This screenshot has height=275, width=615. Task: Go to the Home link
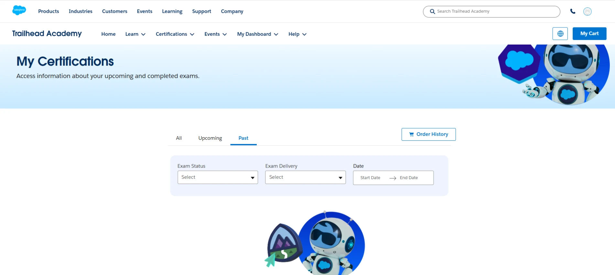click(108, 34)
